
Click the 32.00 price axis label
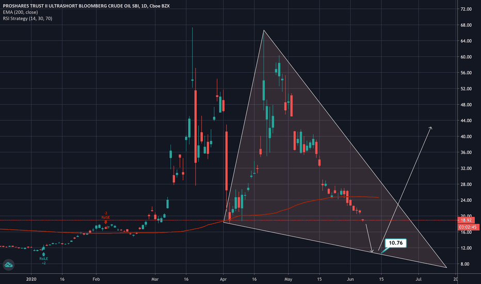pyautogui.click(x=466, y=168)
